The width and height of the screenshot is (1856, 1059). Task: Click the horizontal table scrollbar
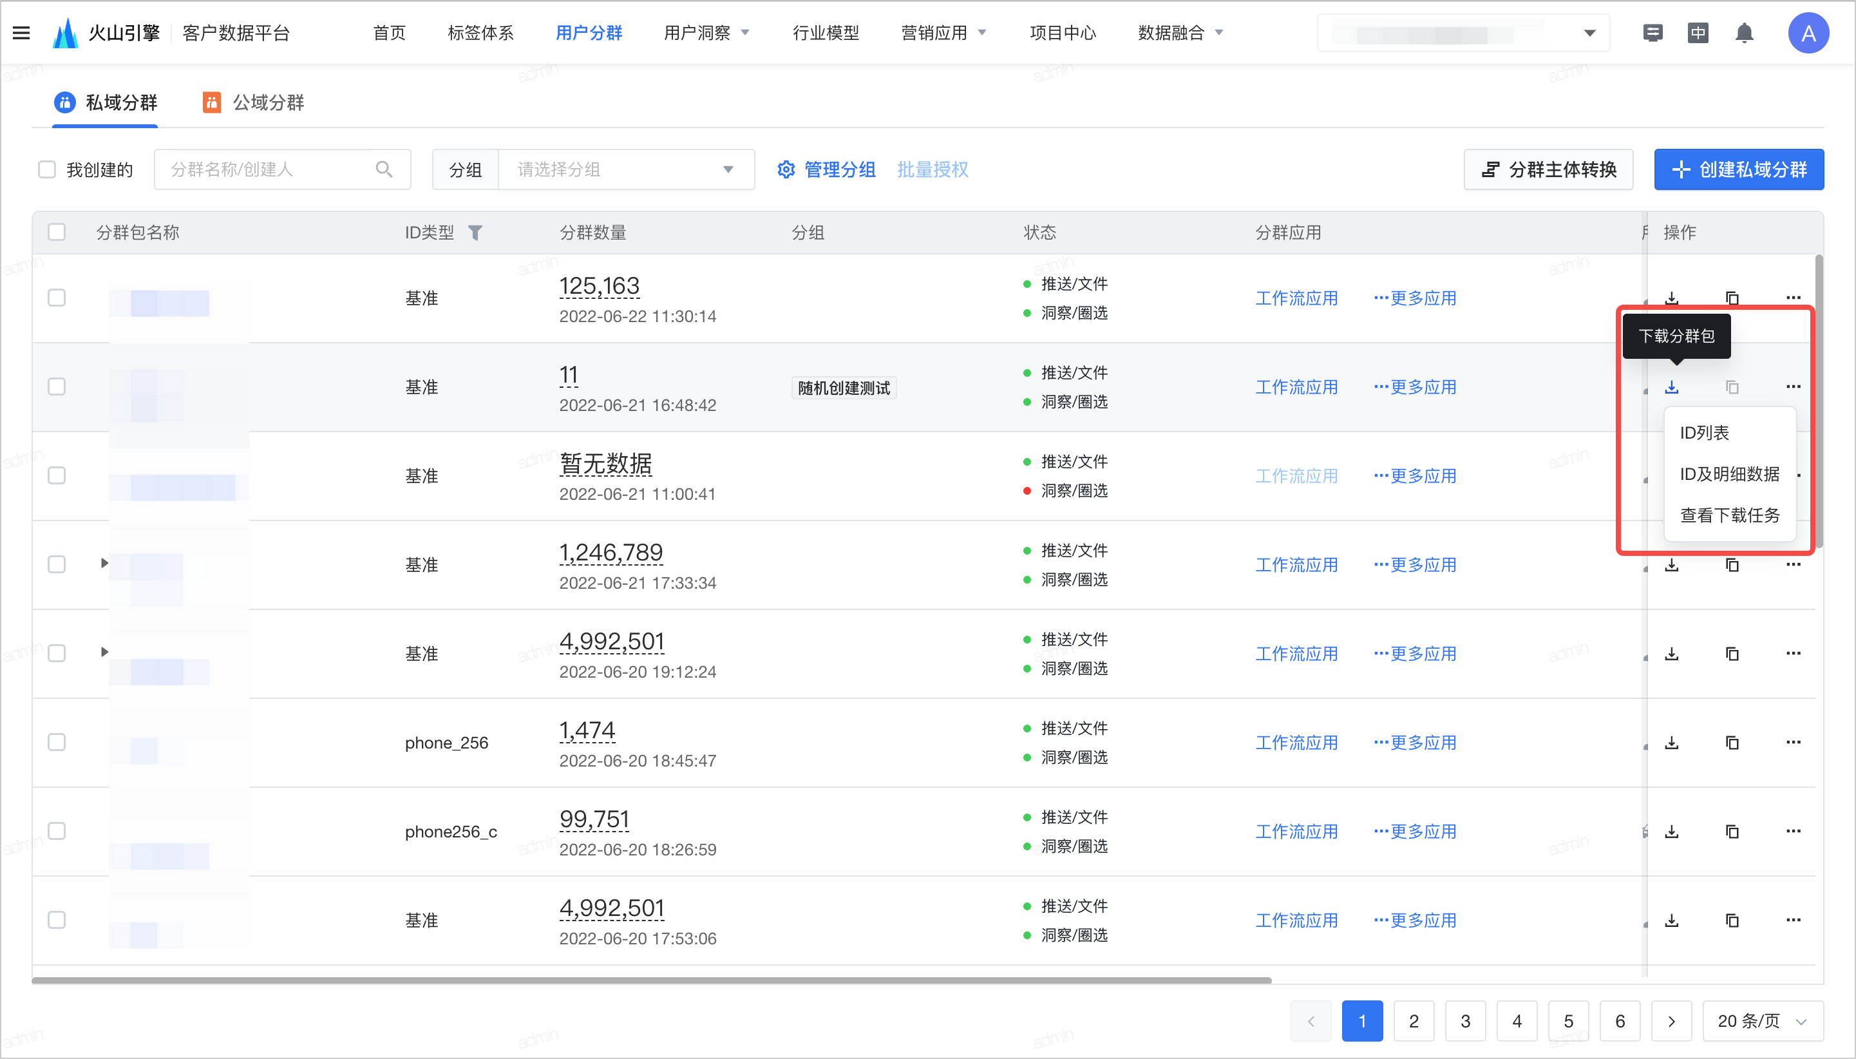[651, 980]
